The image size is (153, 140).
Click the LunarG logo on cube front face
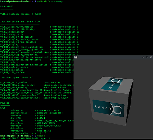pyautogui.click(x=108, y=108)
